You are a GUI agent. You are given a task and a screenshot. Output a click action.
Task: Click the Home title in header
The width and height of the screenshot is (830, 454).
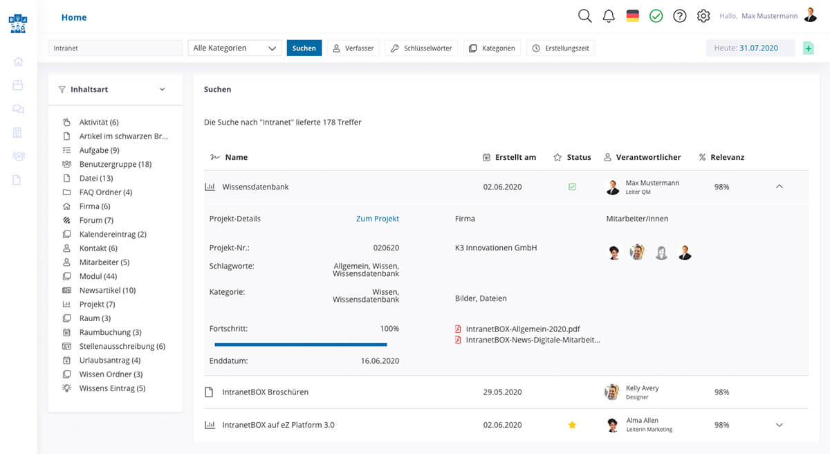click(74, 17)
